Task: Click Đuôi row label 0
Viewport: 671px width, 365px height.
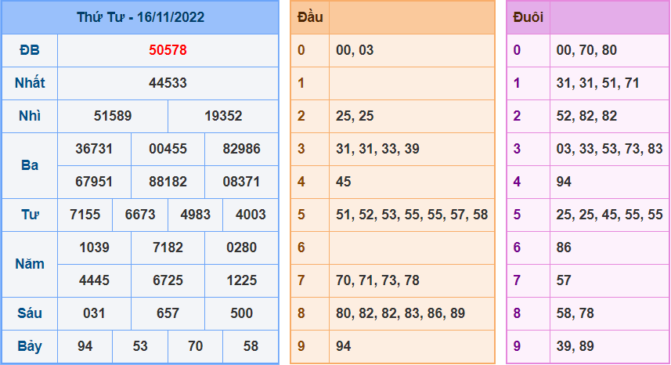Action: tap(517, 50)
